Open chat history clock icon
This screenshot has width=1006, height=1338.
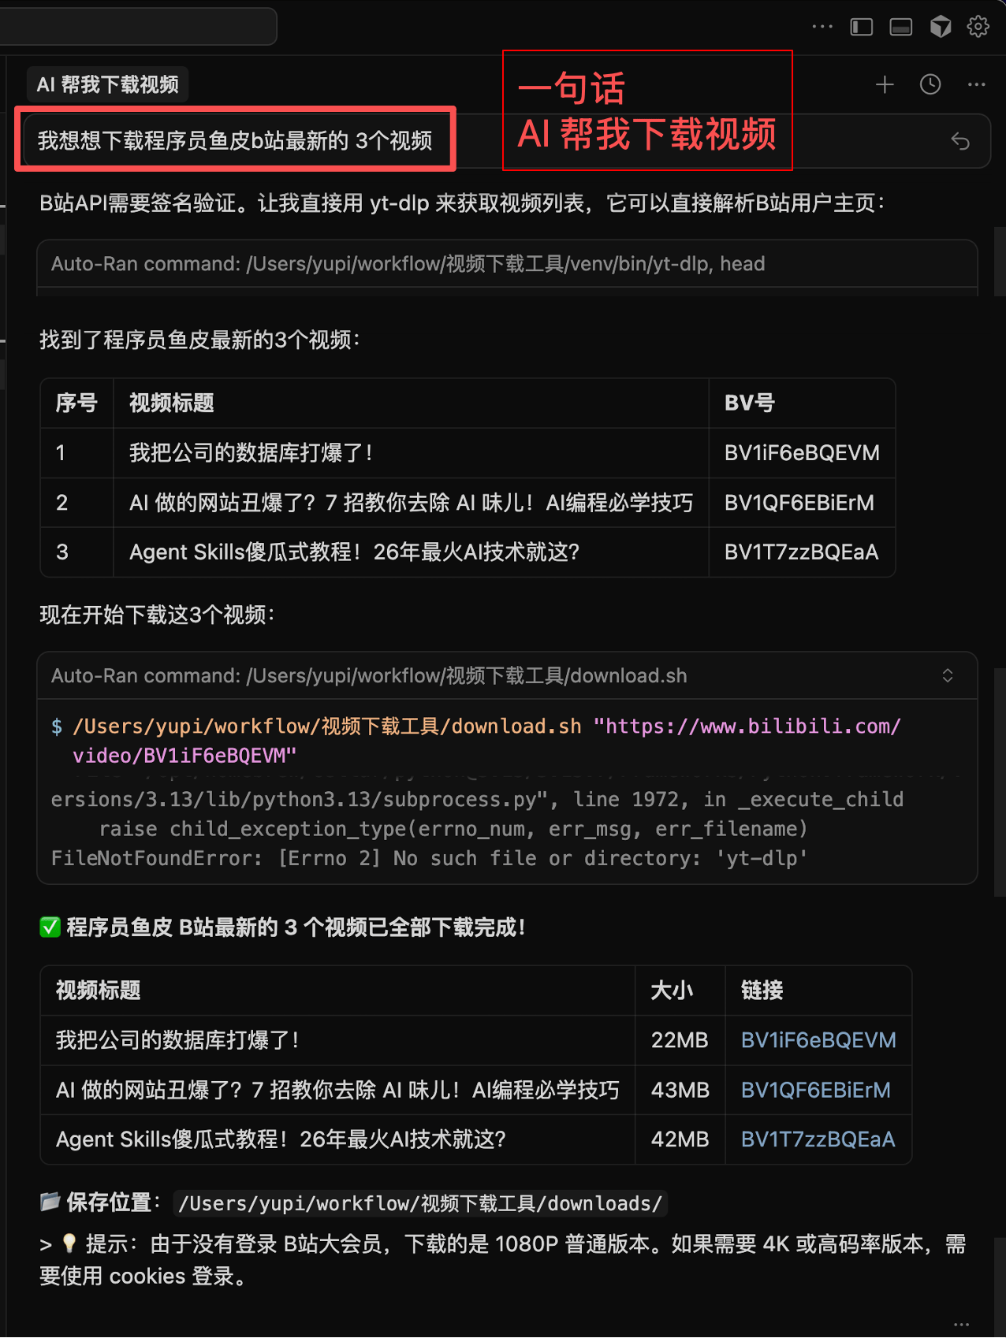point(930,84)
